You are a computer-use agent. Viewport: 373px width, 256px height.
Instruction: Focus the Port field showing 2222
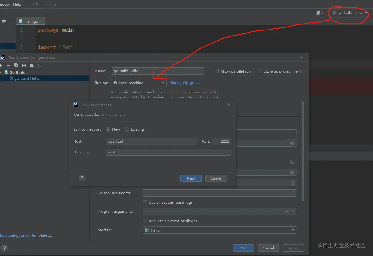tap(221, 141)
